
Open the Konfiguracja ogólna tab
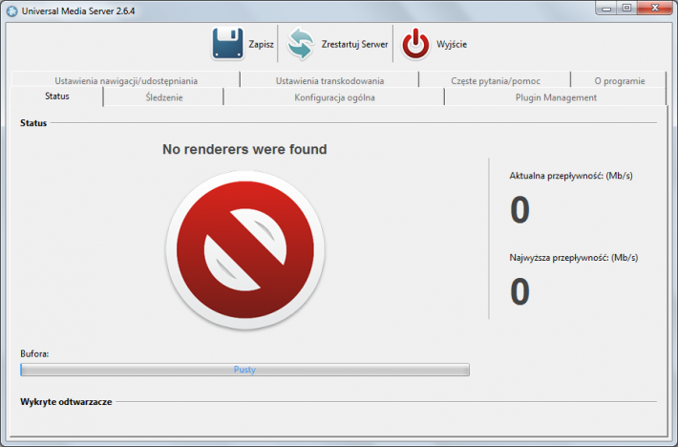pyautogui.click(x=334, y=97)
